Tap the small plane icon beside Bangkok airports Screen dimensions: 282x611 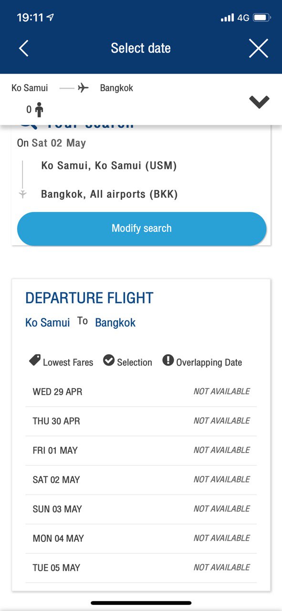click(x=22, y=194)
